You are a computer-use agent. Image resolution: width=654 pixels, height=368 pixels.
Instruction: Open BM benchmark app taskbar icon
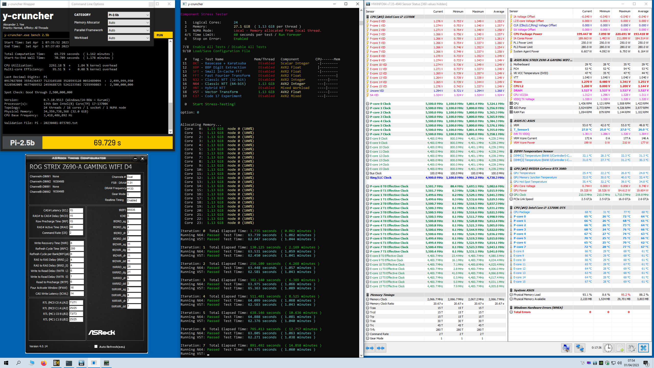56,363
